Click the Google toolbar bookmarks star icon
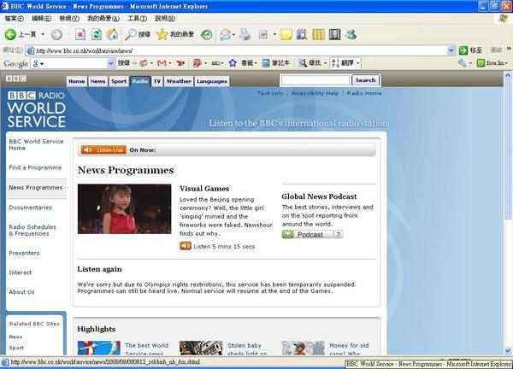This screenshot has height=369, width=513. [233, 62]
